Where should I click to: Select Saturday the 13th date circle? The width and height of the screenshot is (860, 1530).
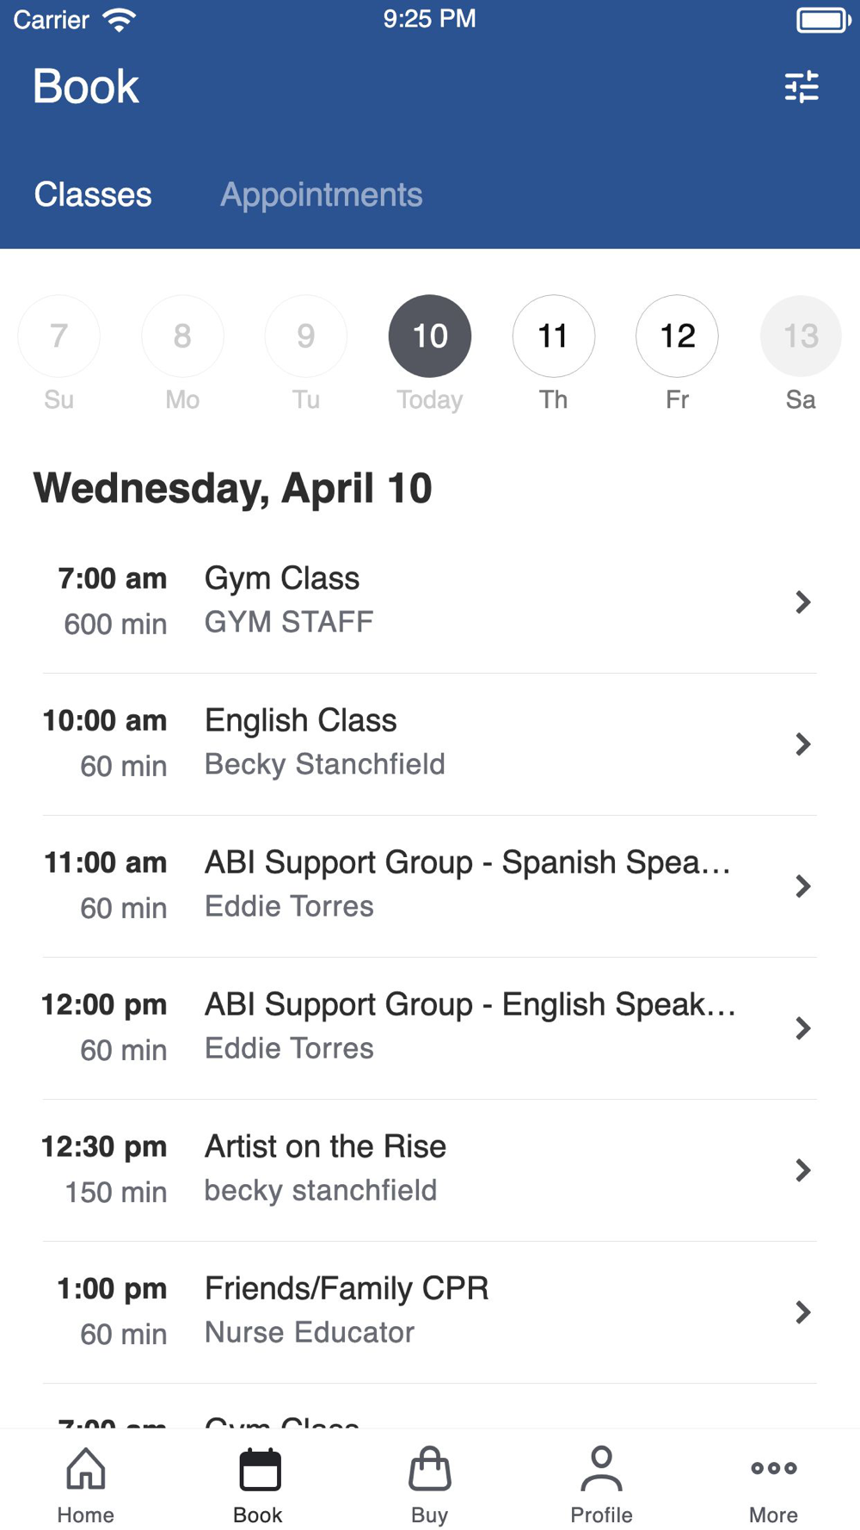801,336
